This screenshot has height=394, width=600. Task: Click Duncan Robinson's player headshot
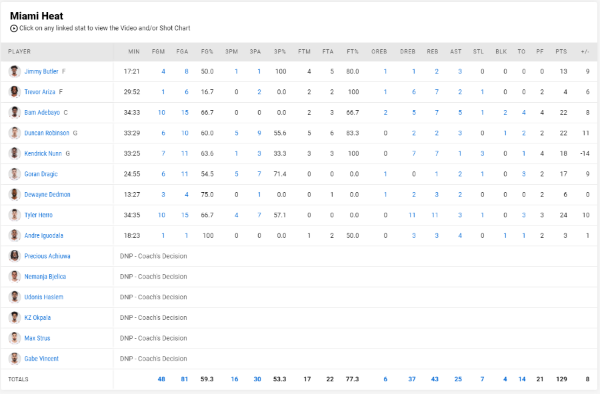pos(15,133)
